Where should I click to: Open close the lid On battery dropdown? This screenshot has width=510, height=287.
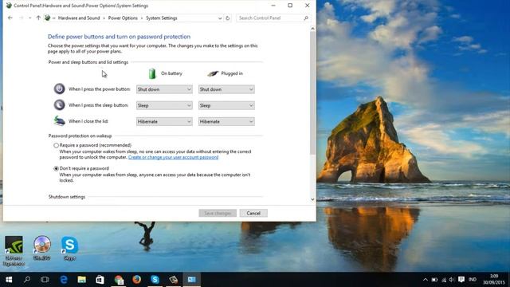164,121
